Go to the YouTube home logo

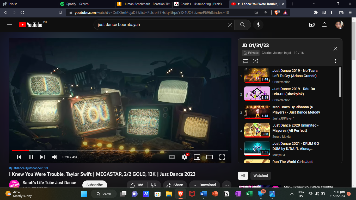30,25
